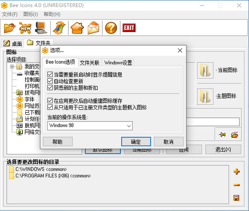Select the 字体 tree item
Viewport: 249px width, 211px height.
point(29,99)
